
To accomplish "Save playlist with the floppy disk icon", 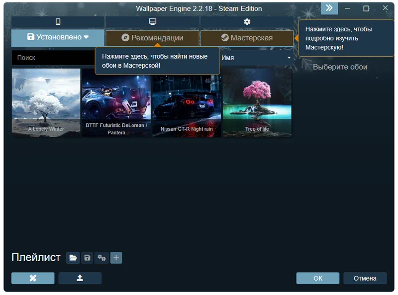I will coord(87,258).
